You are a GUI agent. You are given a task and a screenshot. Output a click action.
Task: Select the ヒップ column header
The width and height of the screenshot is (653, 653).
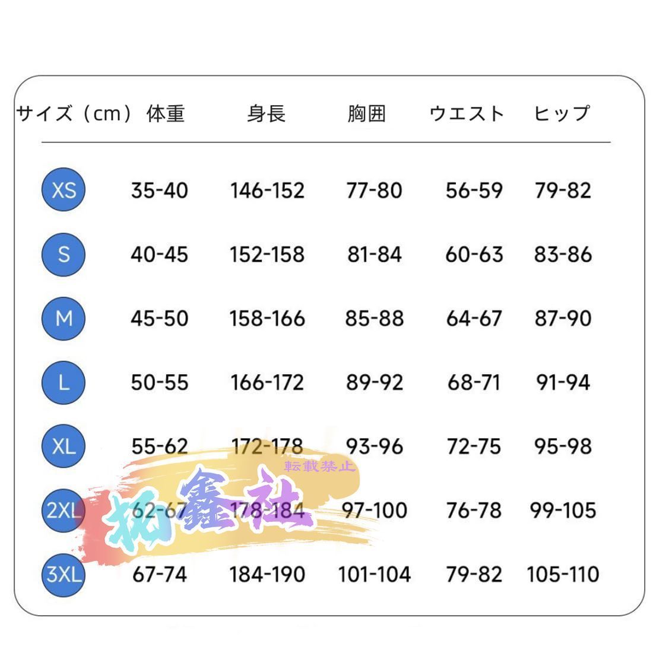click(562, 113)
